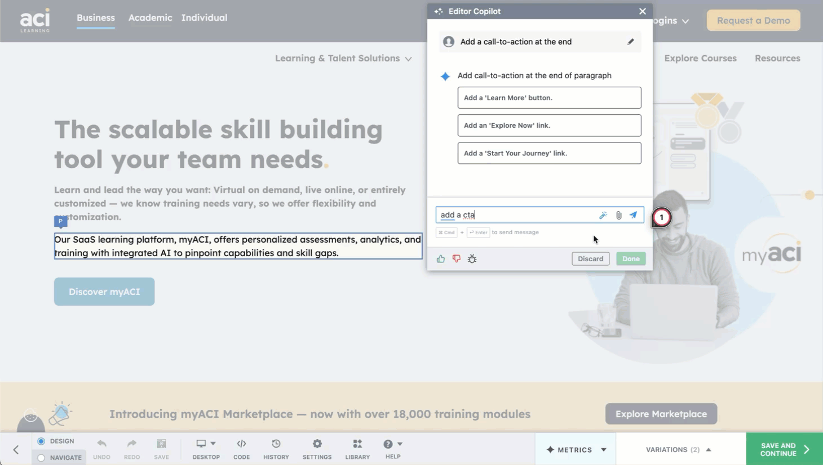823x465 pixels.
Task: Close the Editor Copilot panel
Action: [642, 11]
